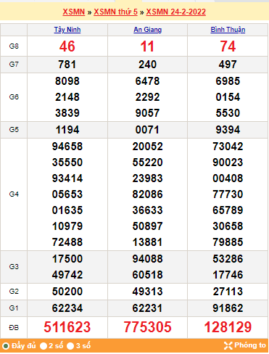Screen dimensions: 269x354
Task: Click G4 number 36633
Action: [147, 210]
